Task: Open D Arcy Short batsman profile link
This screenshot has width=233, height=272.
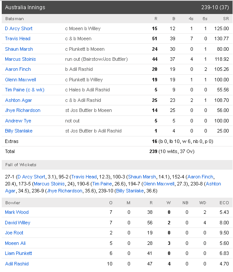Action: point(18,28)
